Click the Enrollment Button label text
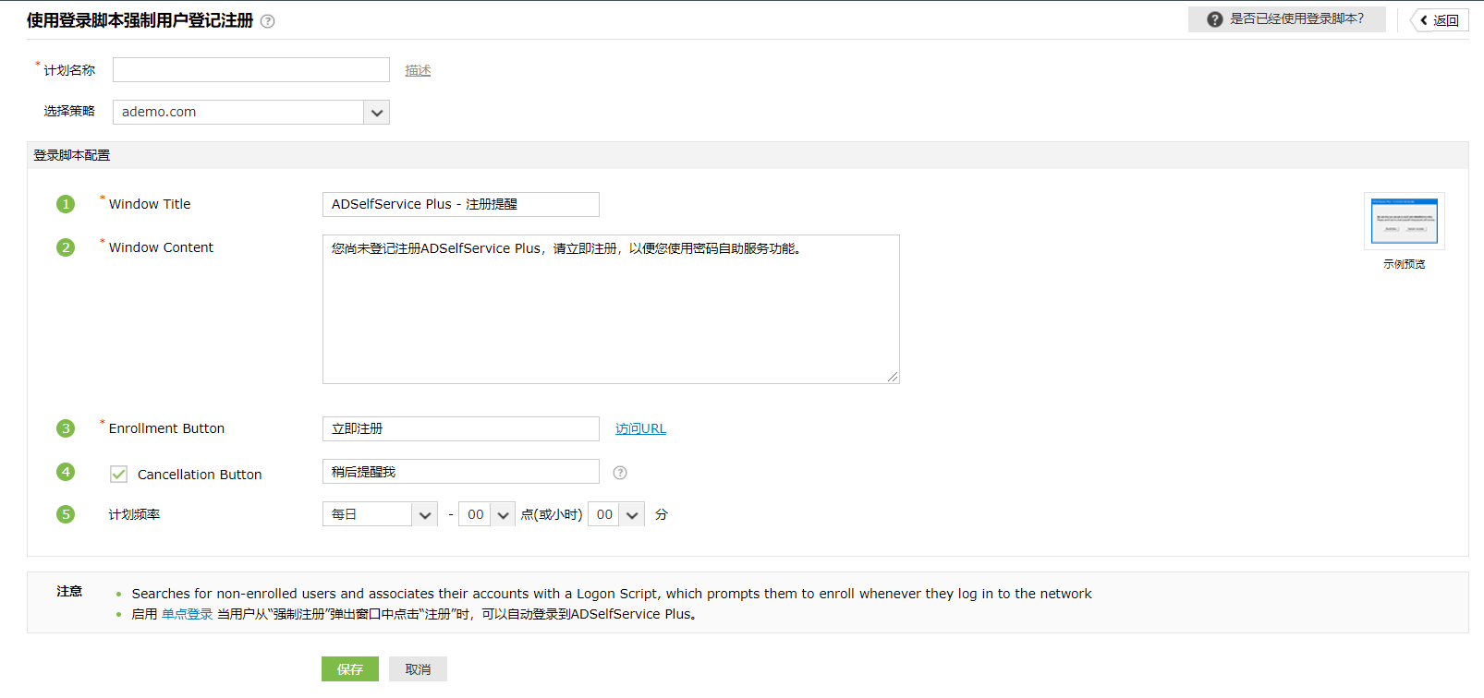The image size is (1484, 698). pyautogui.click(x=166, y=428)
